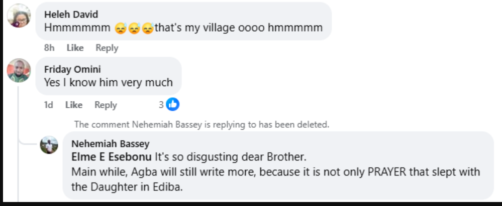Click the deleted comment notice text

click(x=202, y=124)
